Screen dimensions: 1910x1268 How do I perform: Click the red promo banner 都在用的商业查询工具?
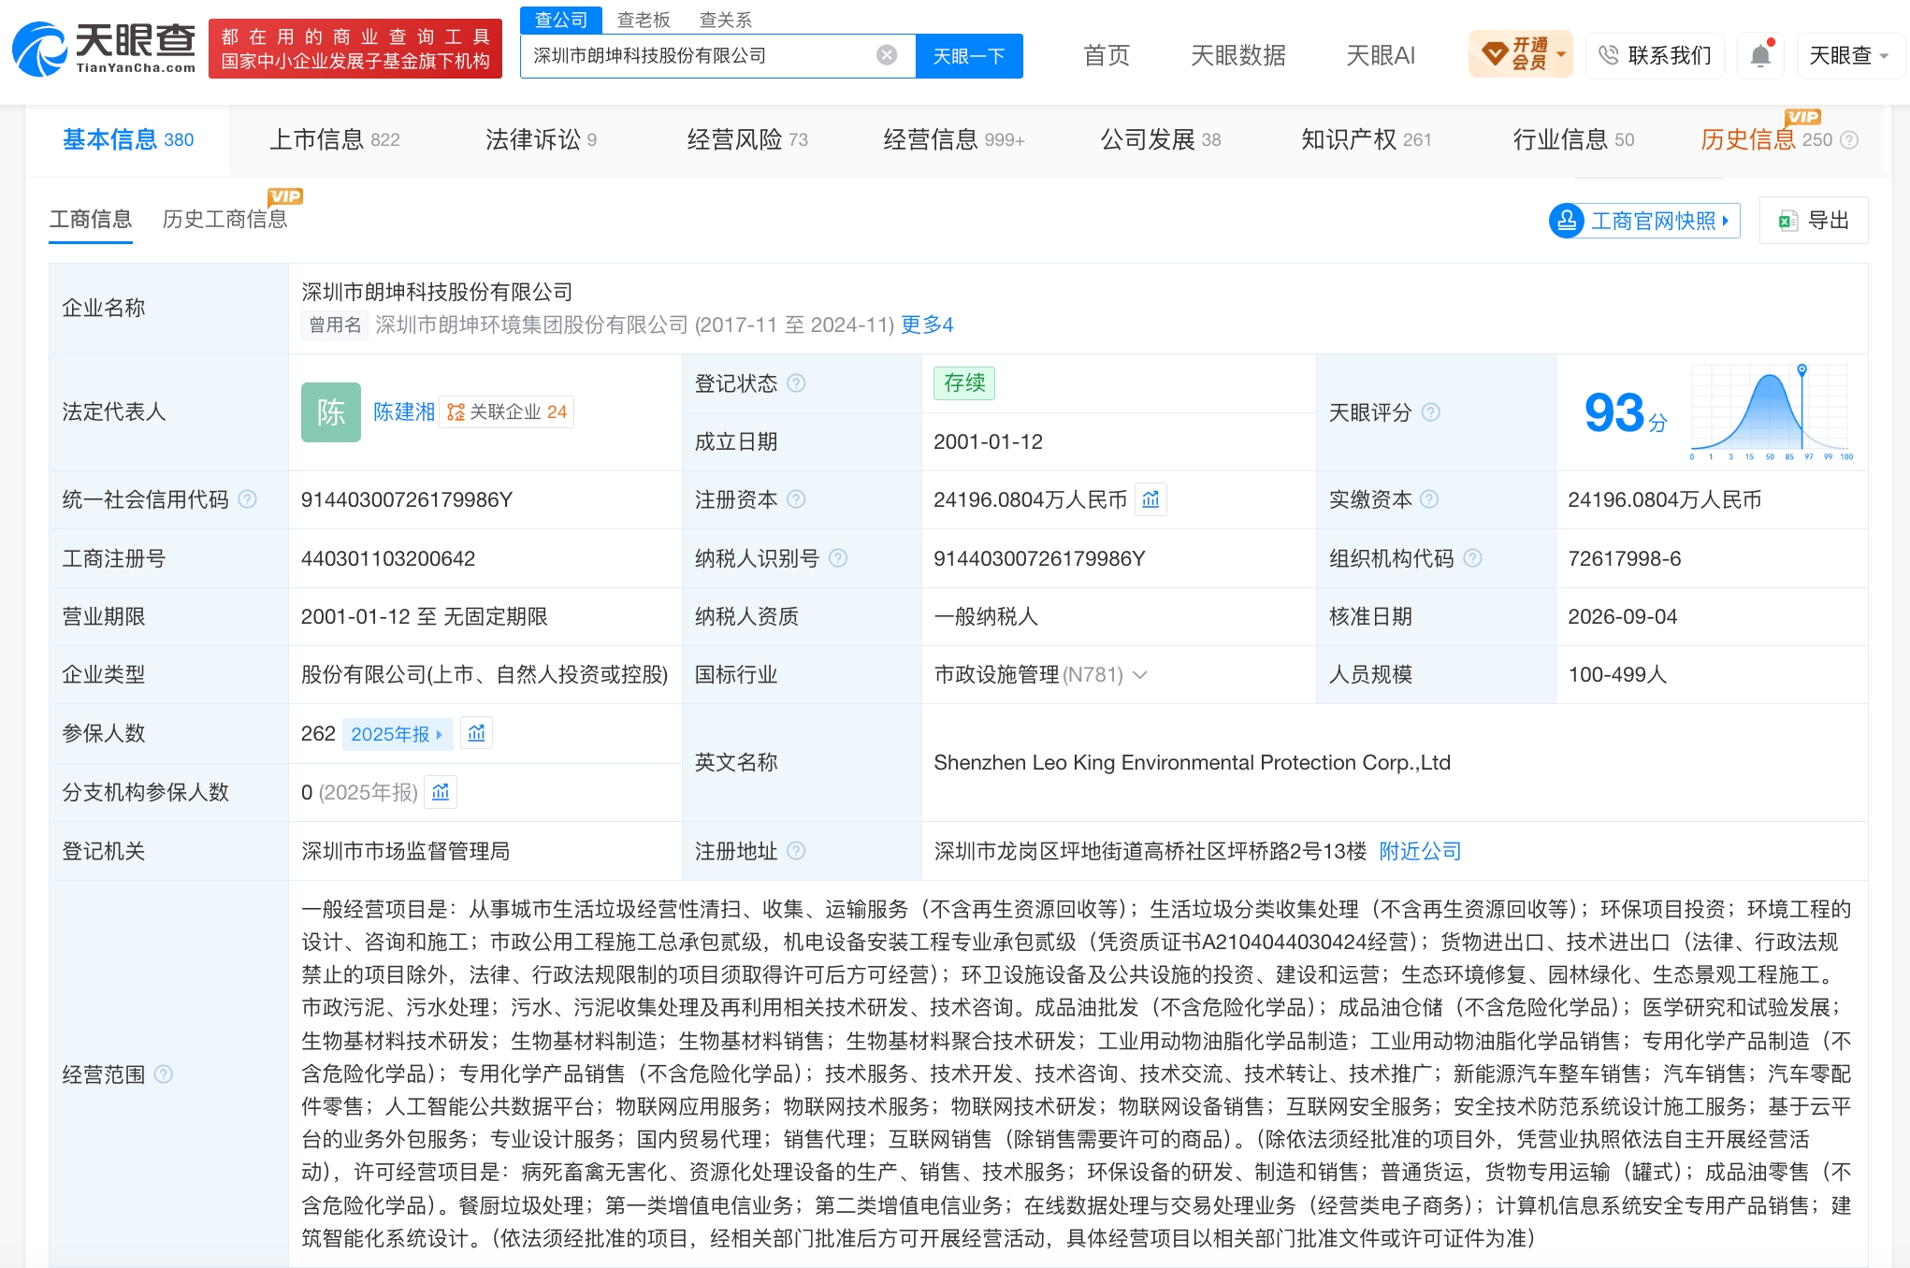[355, 49]
